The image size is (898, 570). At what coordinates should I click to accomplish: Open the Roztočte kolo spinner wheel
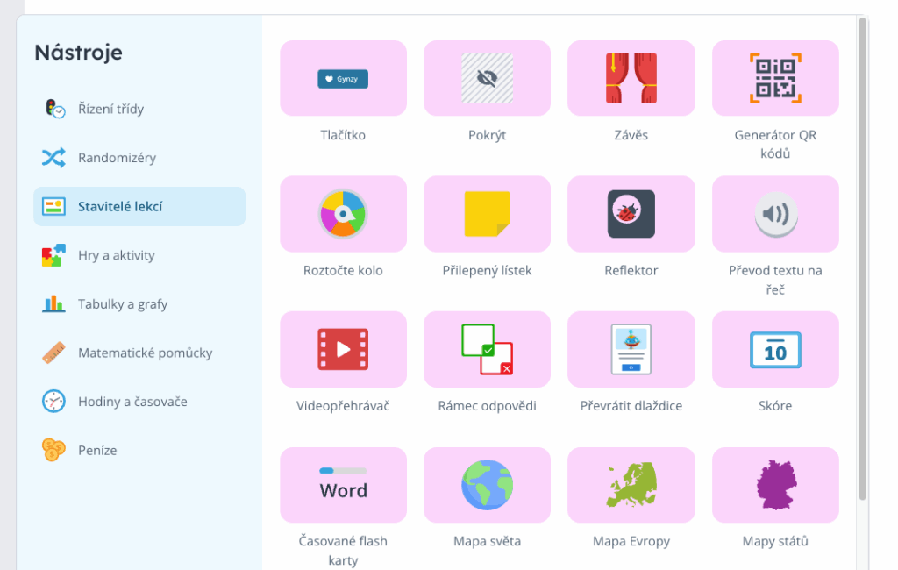343,214
